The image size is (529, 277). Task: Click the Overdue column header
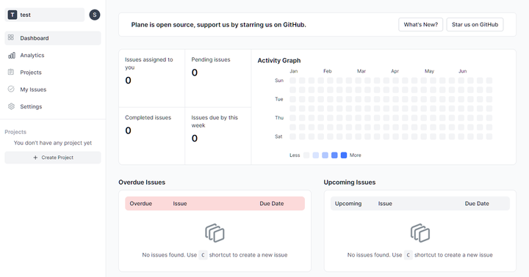tap(140, 204)
